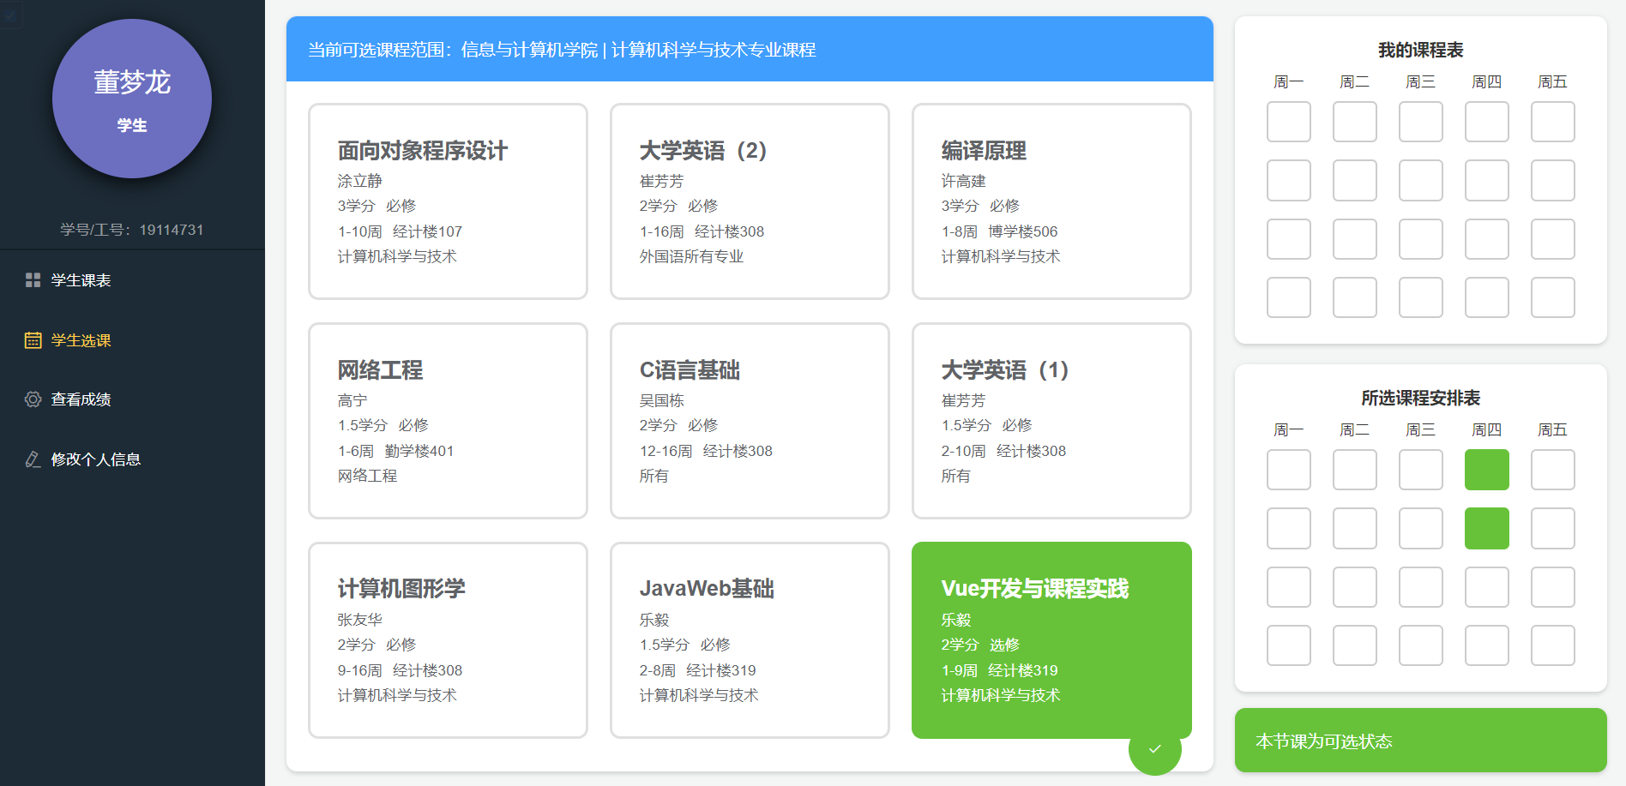Screen dimensions: 1626x786
Task: Click the green checkmark circle button
Action: coord(1154,749)
